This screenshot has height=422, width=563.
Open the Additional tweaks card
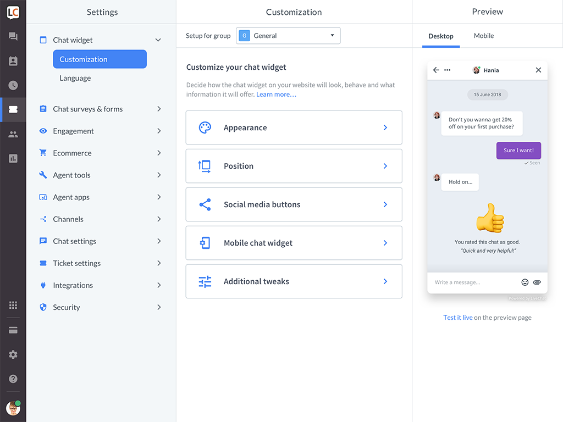294,281
